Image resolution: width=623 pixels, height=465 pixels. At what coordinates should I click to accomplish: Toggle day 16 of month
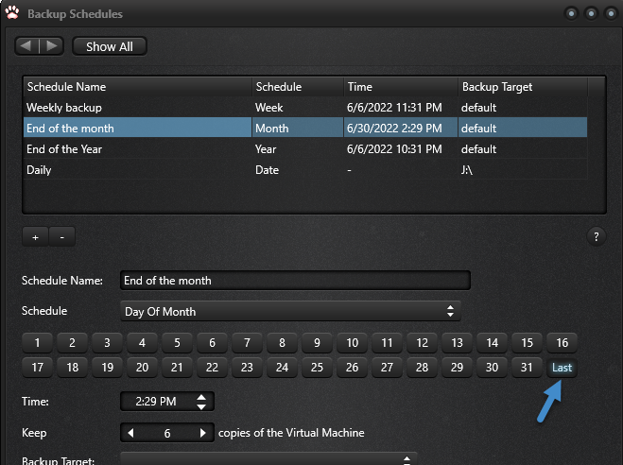pyautogui.click(x=562, y=343)
